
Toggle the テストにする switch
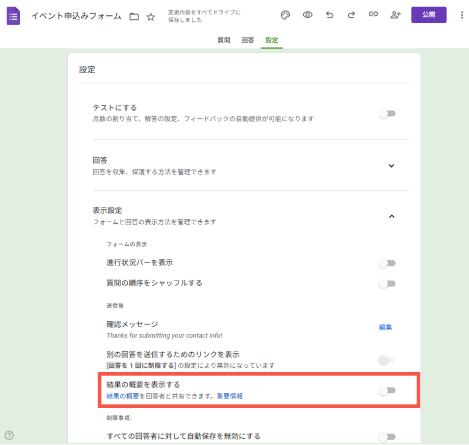[x=387, y=114]
